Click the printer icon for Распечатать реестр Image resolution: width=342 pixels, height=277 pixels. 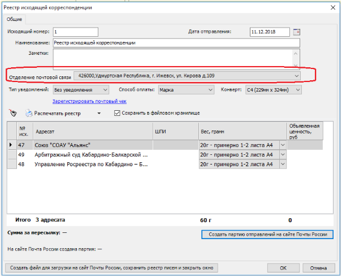point(28,114)
